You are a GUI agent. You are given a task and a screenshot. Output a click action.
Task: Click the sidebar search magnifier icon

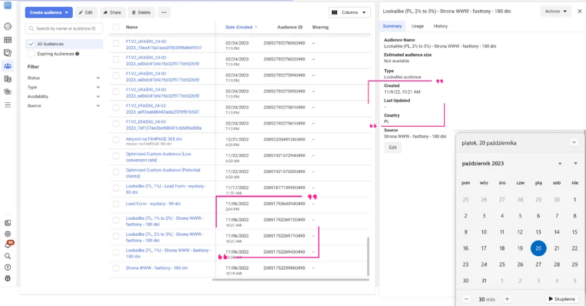tap(7, 256)
